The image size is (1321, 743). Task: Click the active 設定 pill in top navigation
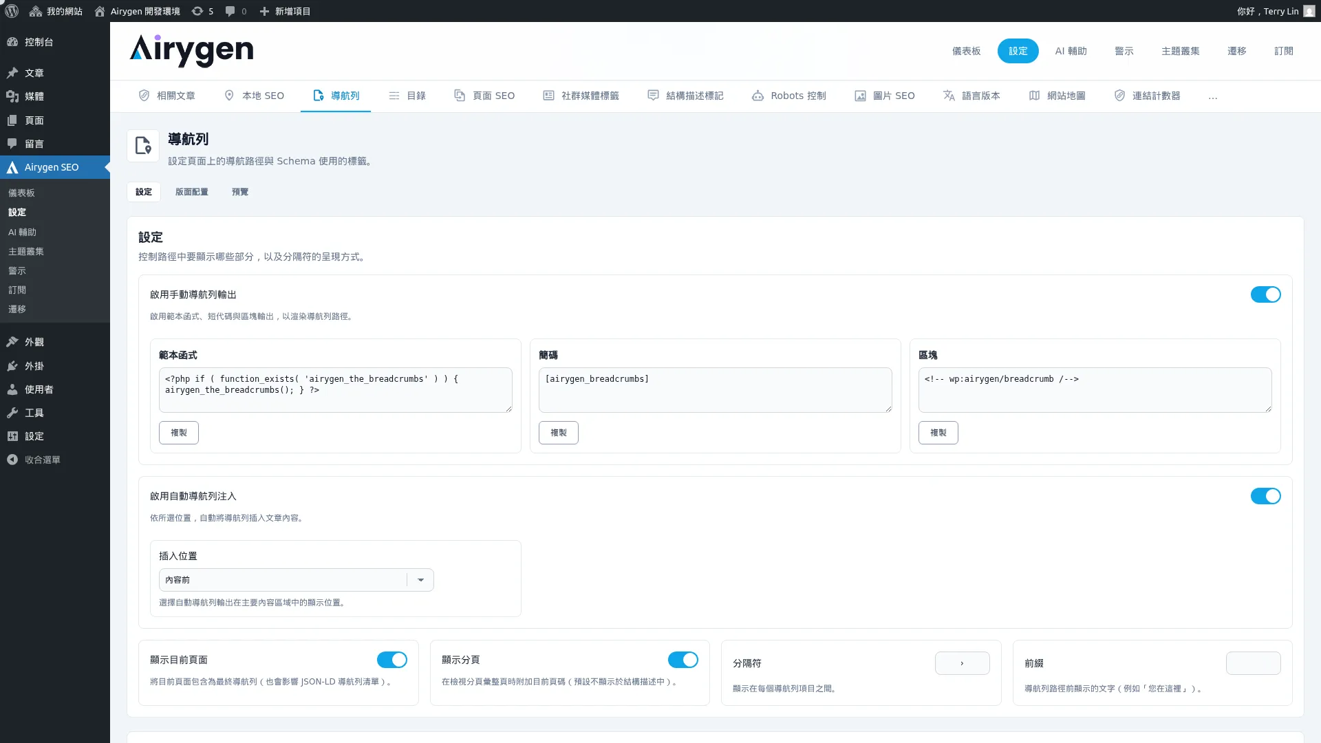click(x=1018, y=51)
